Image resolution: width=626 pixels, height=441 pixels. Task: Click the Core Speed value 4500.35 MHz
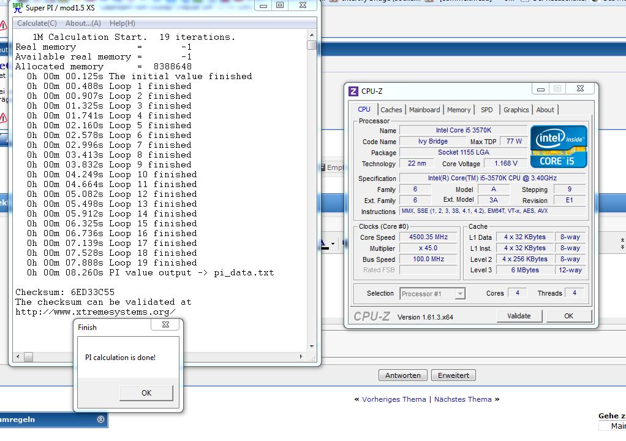tap(428, 237)
